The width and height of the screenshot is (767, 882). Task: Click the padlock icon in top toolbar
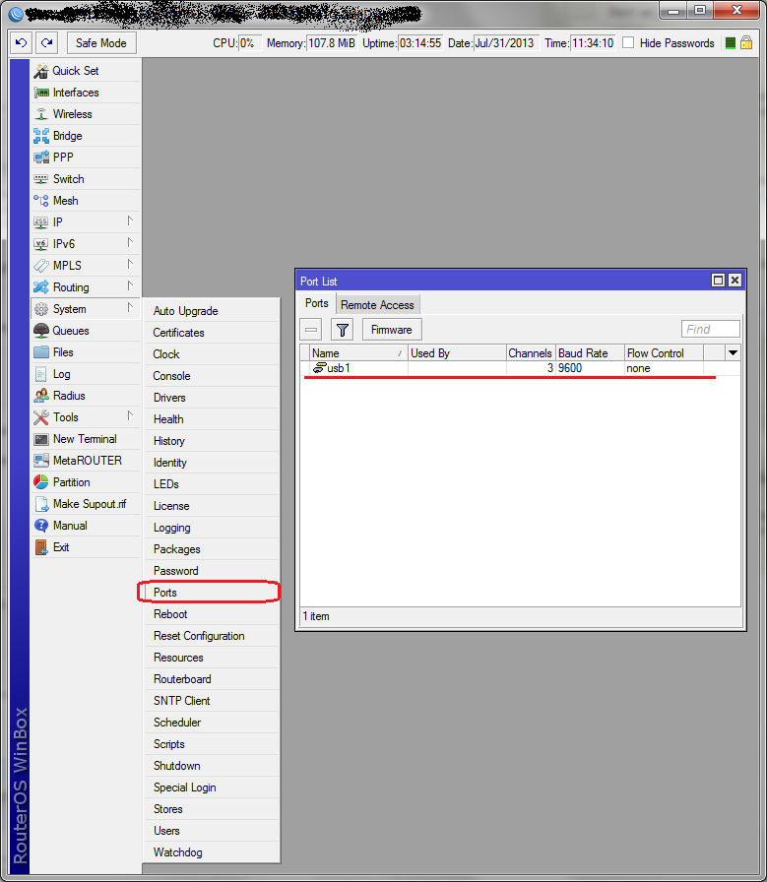tap(746, 42)
